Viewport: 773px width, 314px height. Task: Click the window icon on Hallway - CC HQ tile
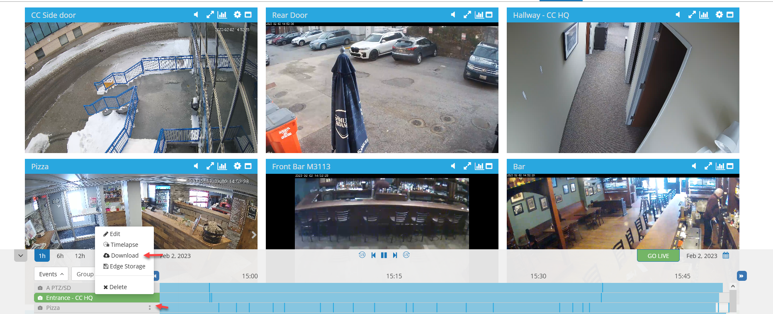coord(730,15)
